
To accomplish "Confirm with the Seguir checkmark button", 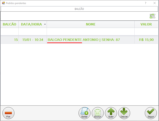I will [151, 113].
